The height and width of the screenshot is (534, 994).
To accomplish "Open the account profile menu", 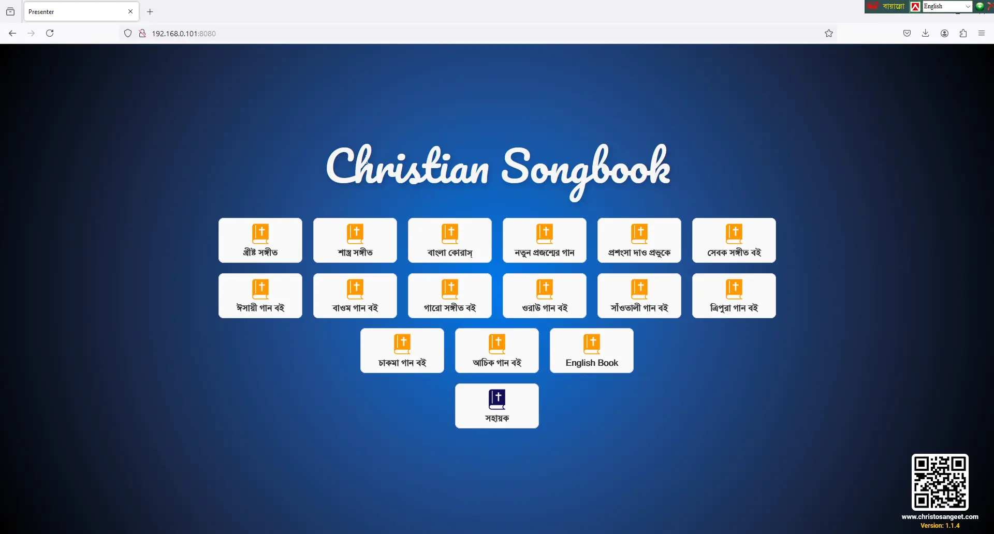I will tap(944, 33).
